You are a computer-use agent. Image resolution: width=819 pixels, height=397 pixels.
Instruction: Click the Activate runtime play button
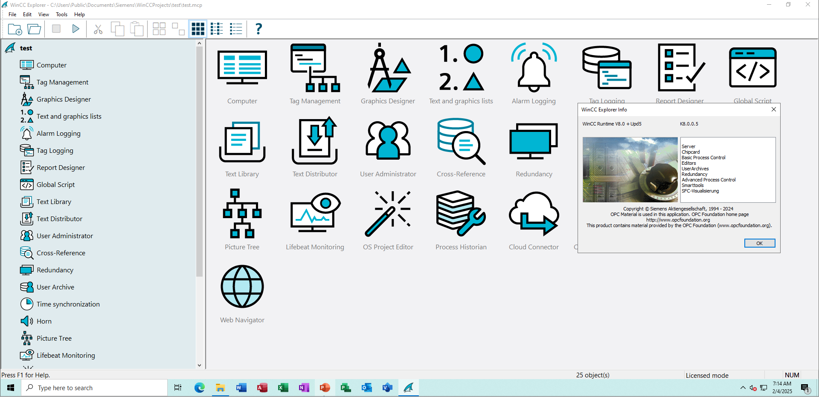[x=76, y=29]
